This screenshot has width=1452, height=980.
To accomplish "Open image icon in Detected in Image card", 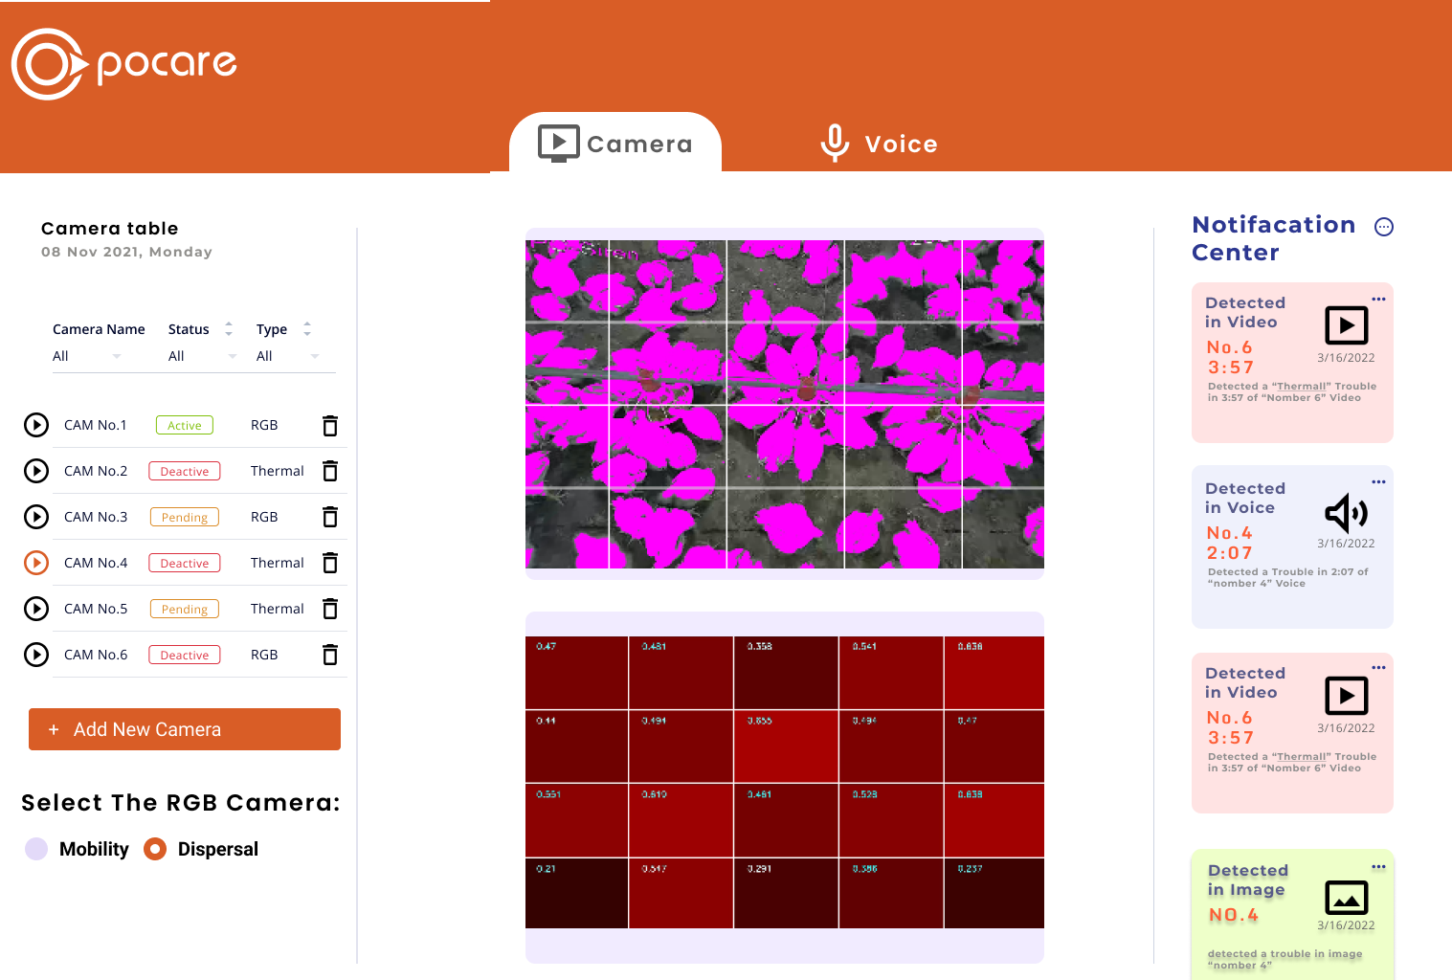I will pos(1346,898).
